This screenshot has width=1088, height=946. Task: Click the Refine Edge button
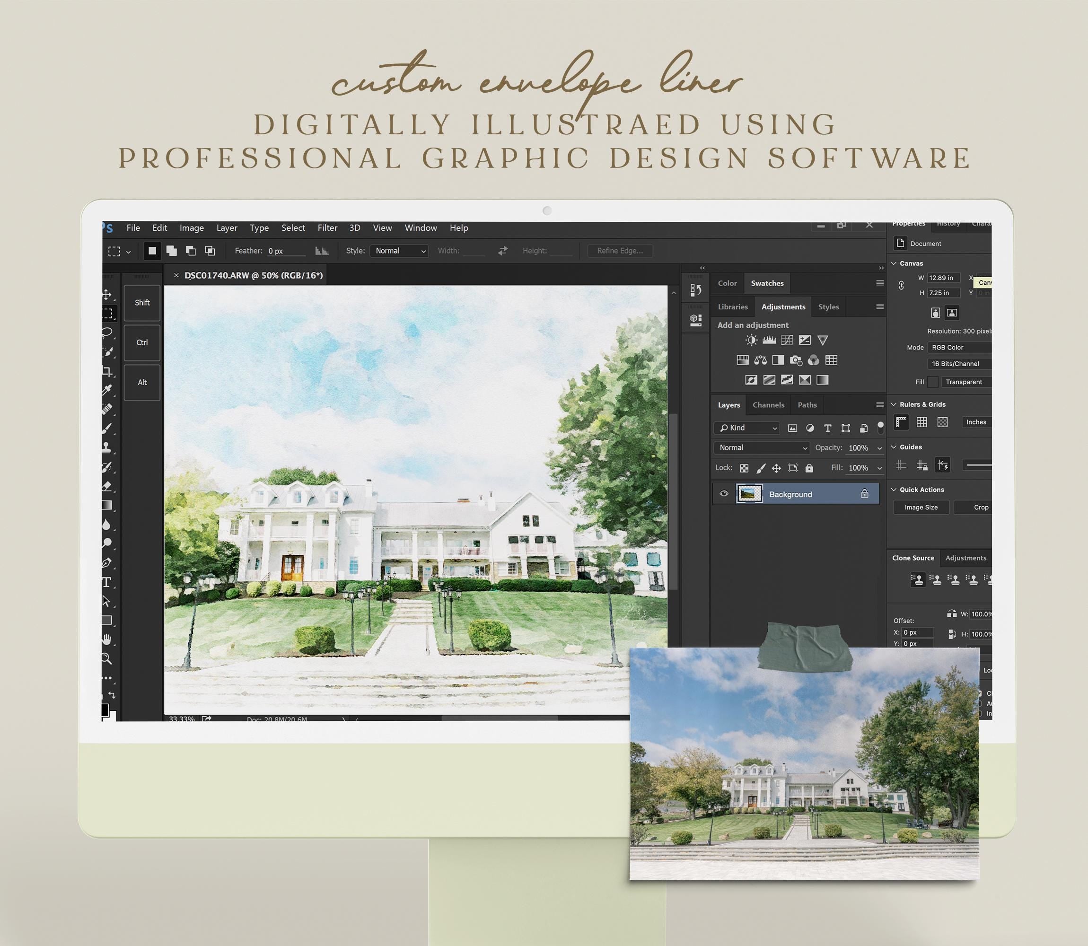[620, 251]
